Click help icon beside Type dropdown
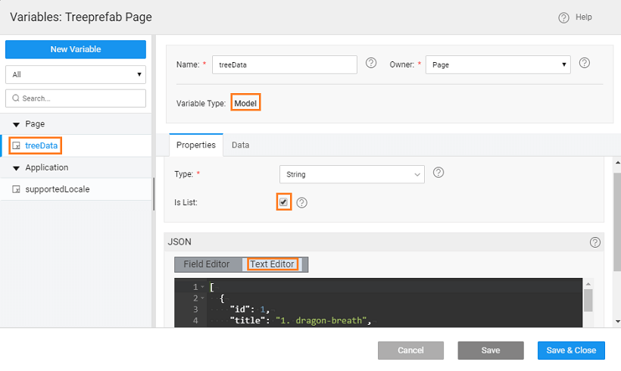 pyautogui.click(x=438, y=173)
